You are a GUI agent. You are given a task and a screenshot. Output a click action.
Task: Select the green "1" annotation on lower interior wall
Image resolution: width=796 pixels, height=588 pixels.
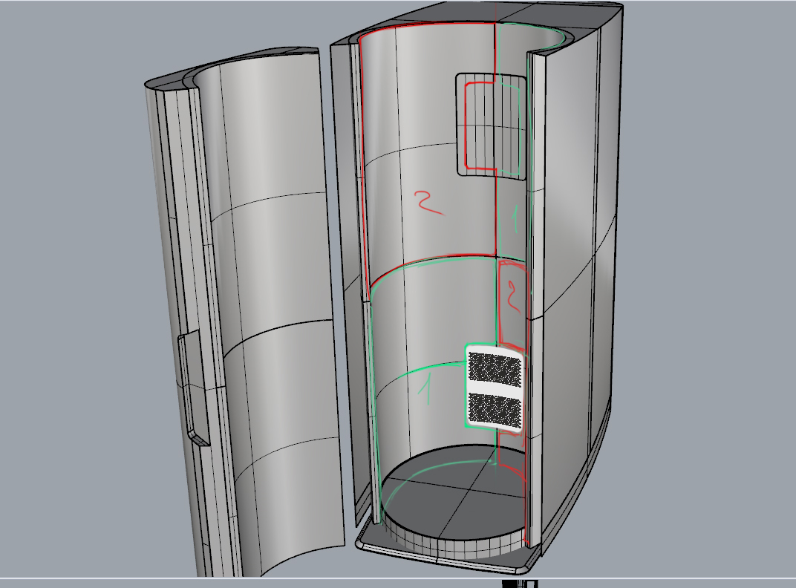pyautogui.click(x=426, y=390)
